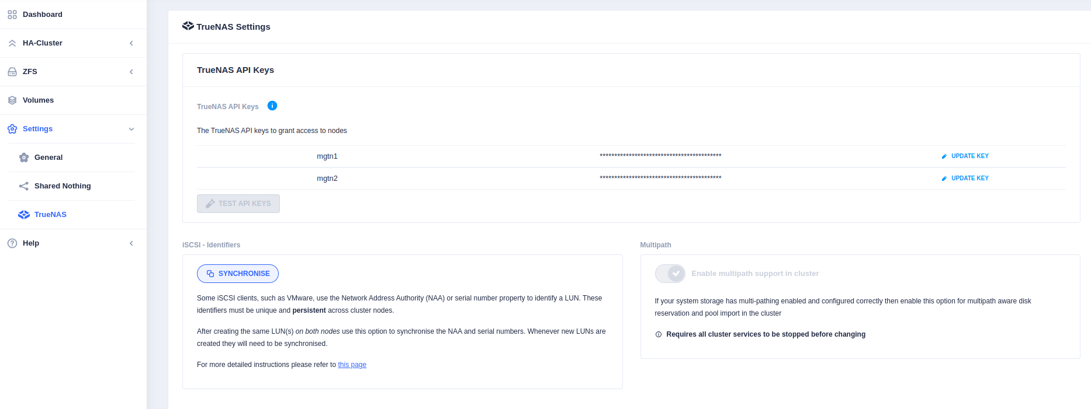Click the Volumes layers icon
Image resolution: width=1091 pixels, height=409 pixels.
click(12, 100)
